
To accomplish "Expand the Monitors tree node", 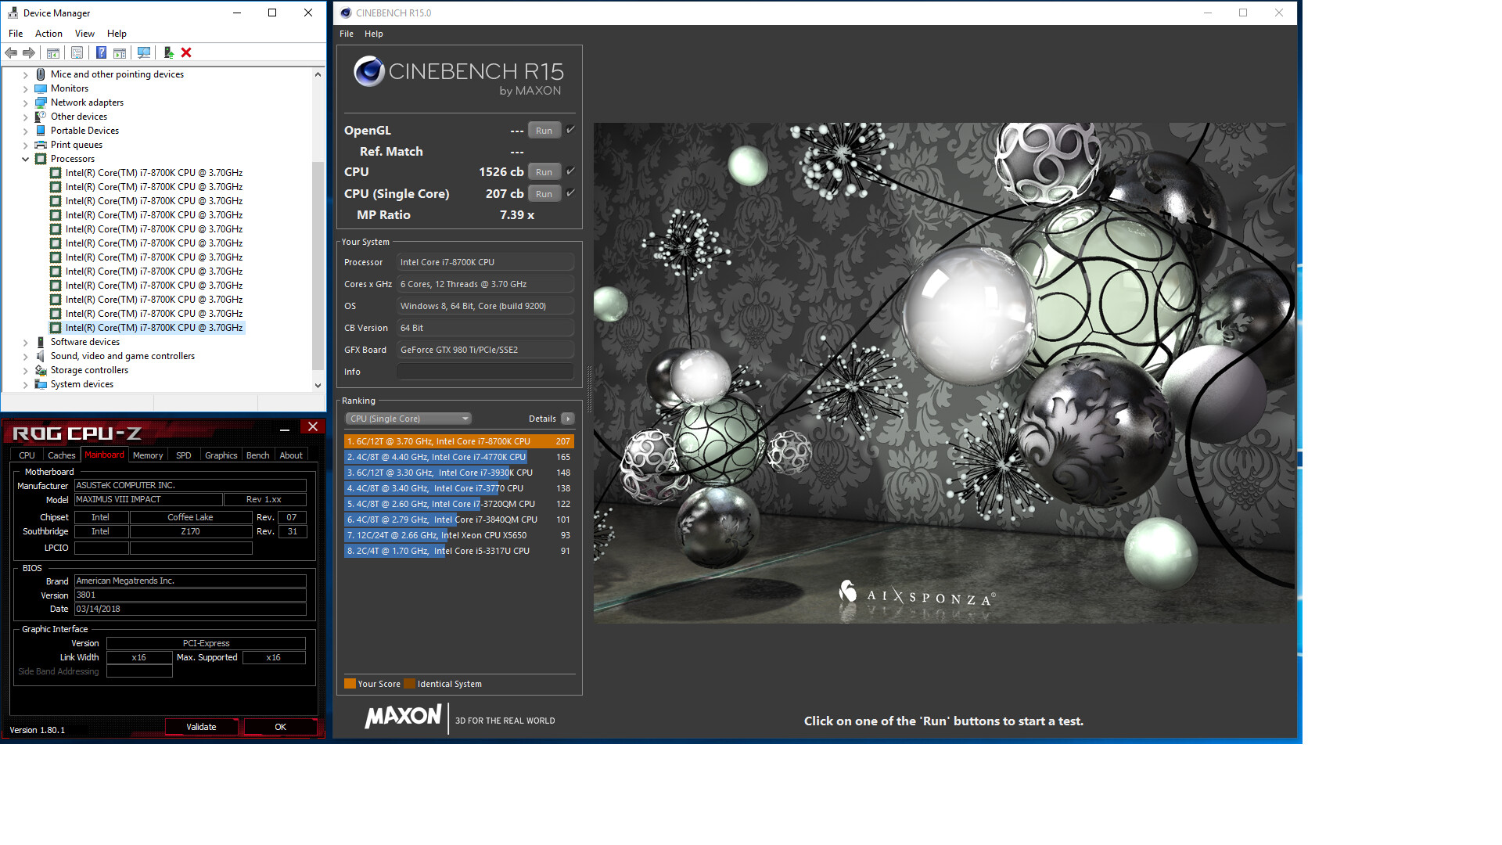I will click(x=25, y=89).
